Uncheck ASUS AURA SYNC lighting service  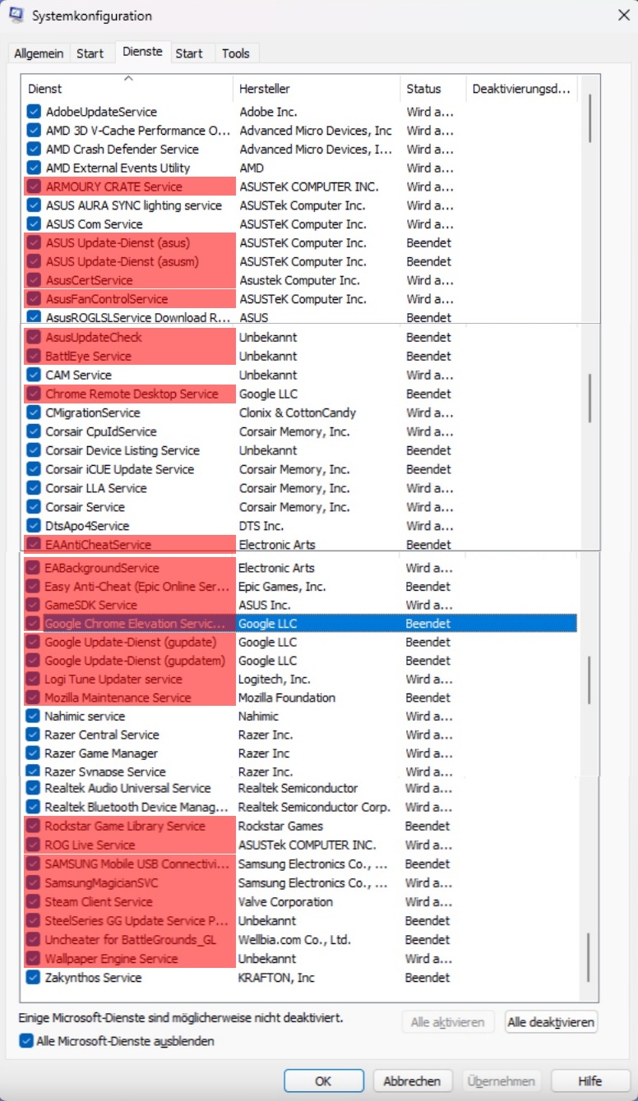point(34,205)
